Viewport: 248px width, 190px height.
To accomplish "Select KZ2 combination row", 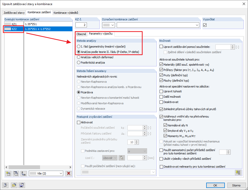I will [38, 29].
